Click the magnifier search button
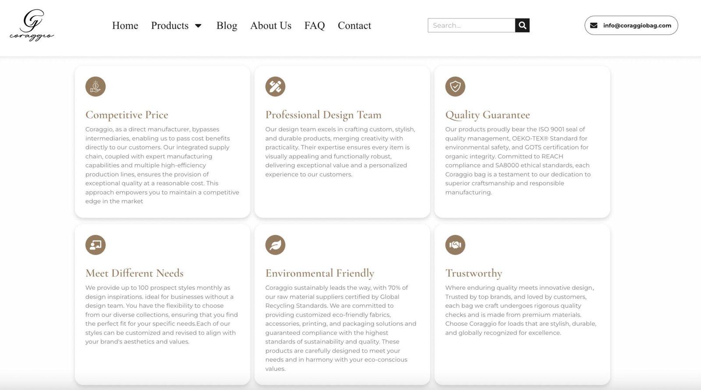 (x=522, y=25)
